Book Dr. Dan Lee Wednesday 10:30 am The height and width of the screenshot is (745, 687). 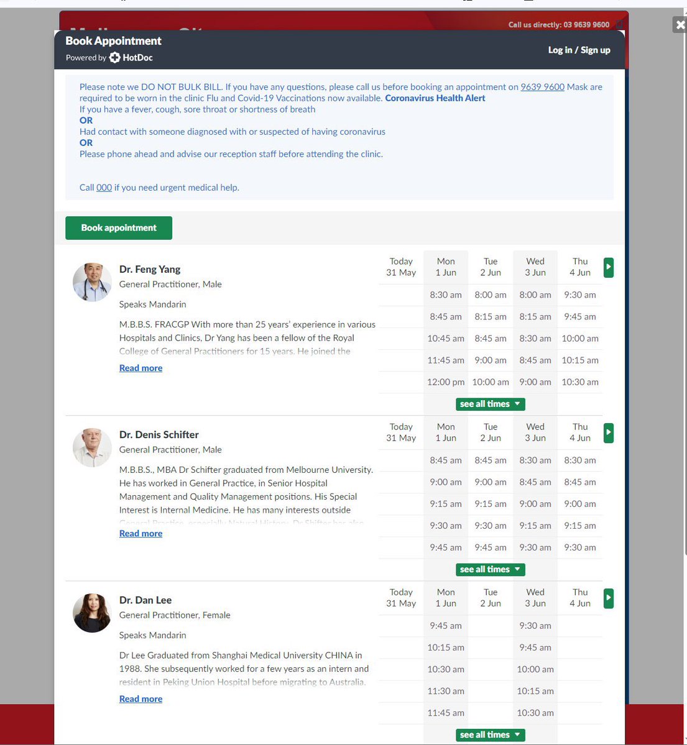[x=535, y=713]
